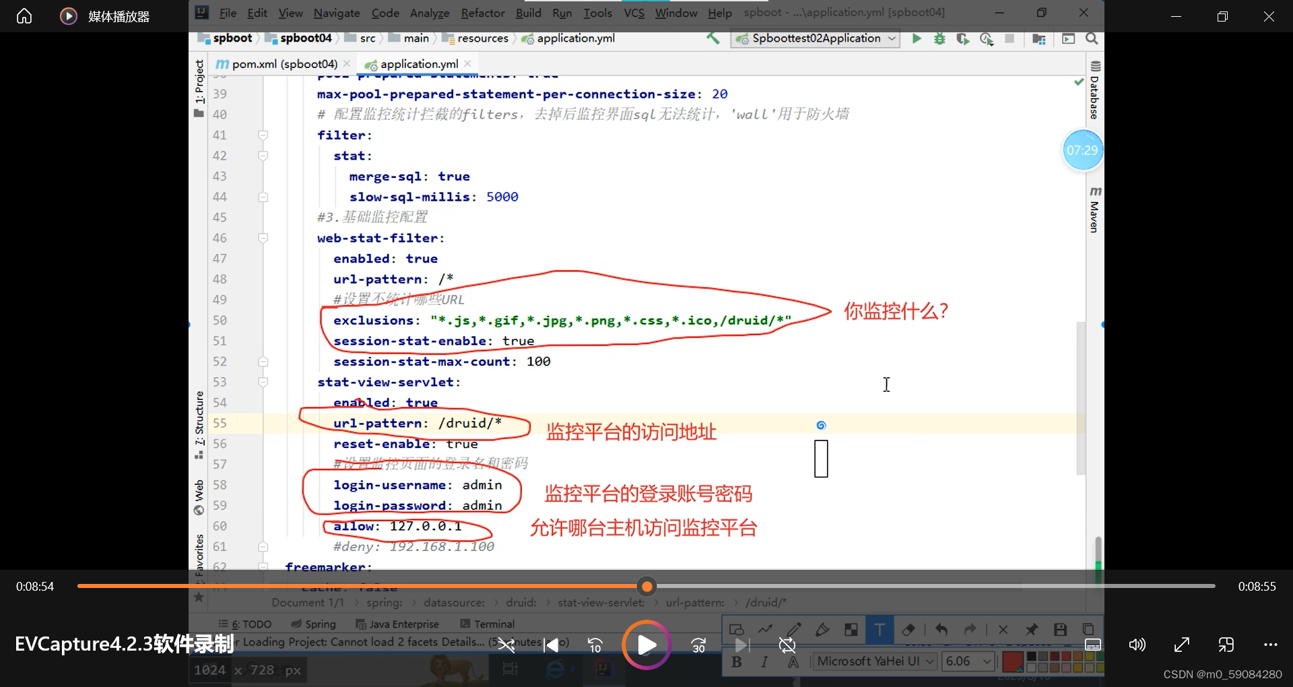1293x687 pixels.
Task: Click the resources breadcrumb item
Action: pos(483,38)
